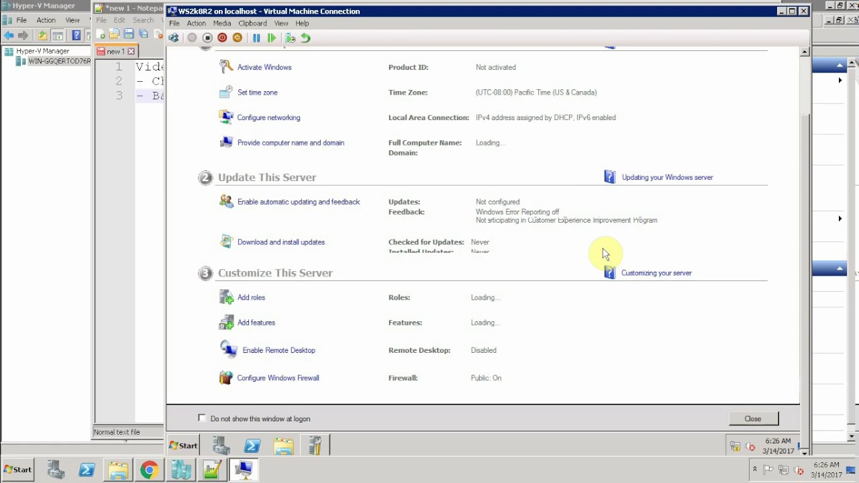
Task: Click the Turn Off (stop) VM toolbar button
Action: [207, 38]
